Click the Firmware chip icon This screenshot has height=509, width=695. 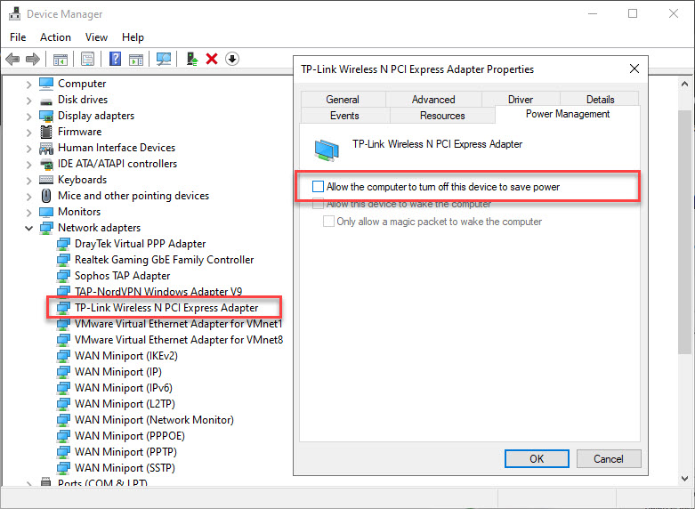pos(46,132)
